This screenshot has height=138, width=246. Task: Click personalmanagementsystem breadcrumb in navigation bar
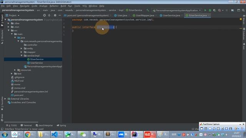(18, 10)
